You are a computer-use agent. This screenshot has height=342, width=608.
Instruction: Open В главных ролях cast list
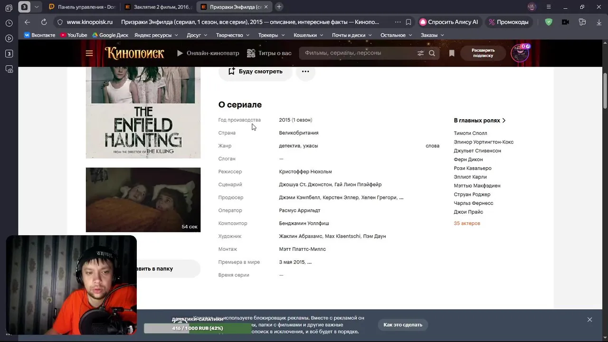[x=480, y=121]
